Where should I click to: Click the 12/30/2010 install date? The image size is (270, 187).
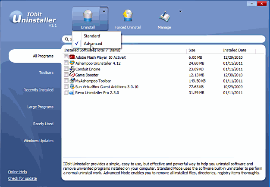point(233,75)
